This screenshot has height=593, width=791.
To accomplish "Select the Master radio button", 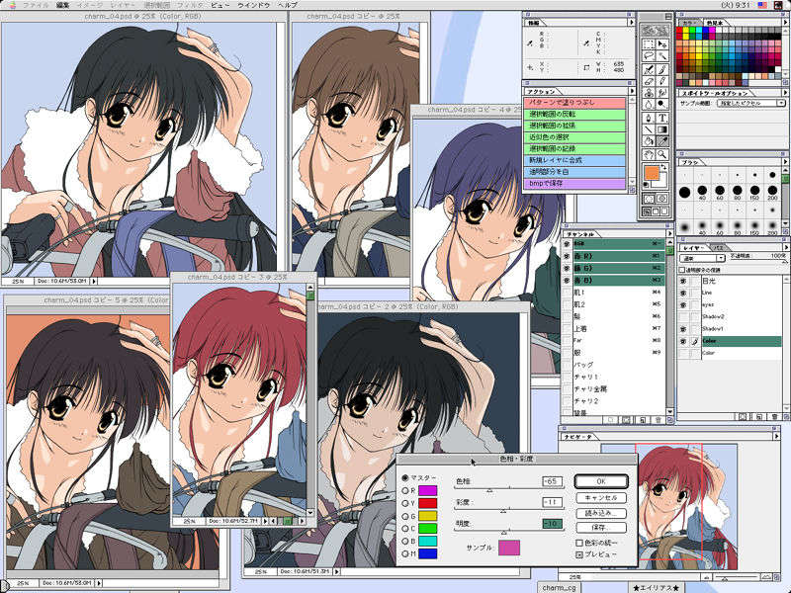I will click(405, 477).
